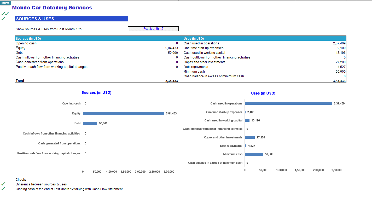372x205 pixels.
Task: Click the 2,50,000 axis label in Uses chart
Action: pyautogui.click(x=337, y=170)
